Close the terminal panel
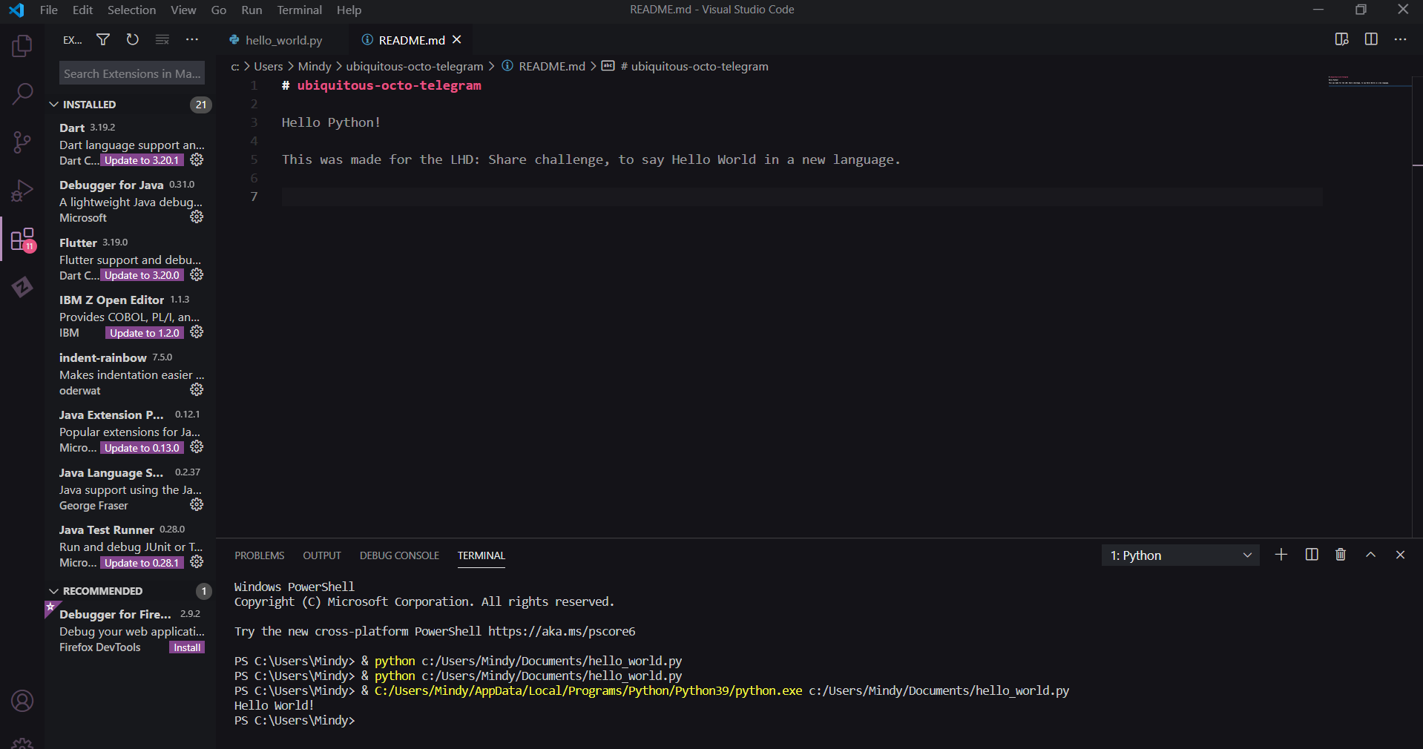The image size is (1423, 749). point(1400,555)
